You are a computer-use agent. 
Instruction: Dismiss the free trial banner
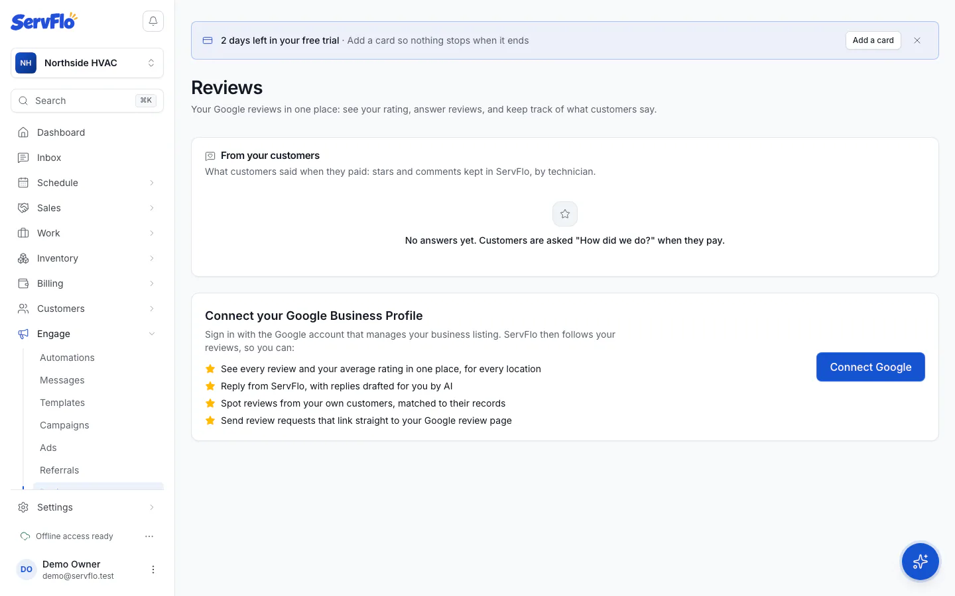pyautogui.click(x=917, y=40)
